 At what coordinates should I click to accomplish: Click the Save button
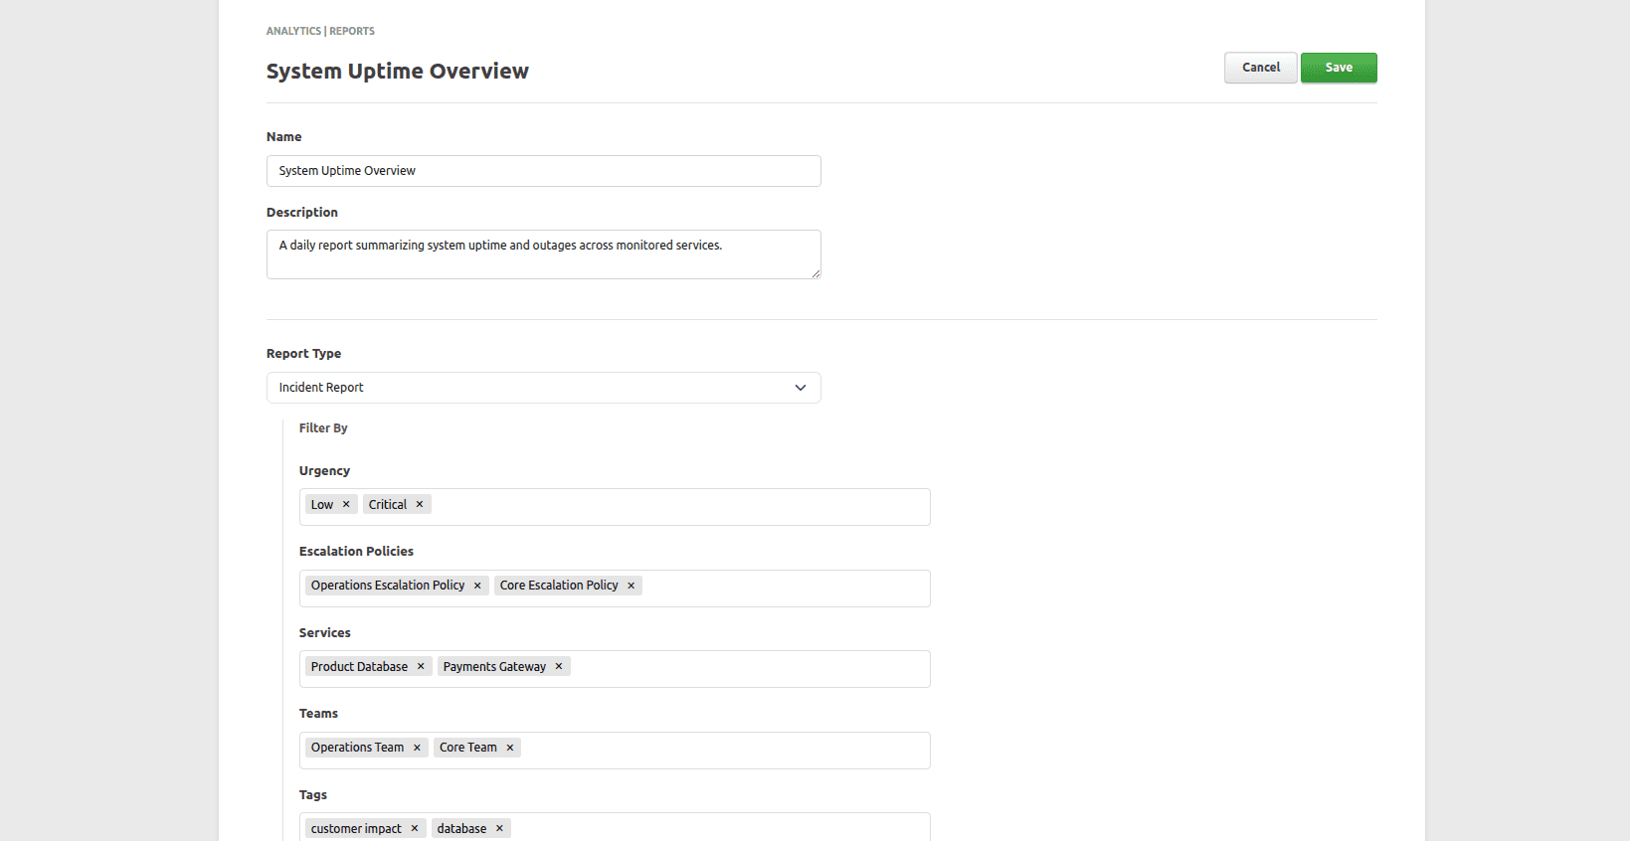(1338, 68)
